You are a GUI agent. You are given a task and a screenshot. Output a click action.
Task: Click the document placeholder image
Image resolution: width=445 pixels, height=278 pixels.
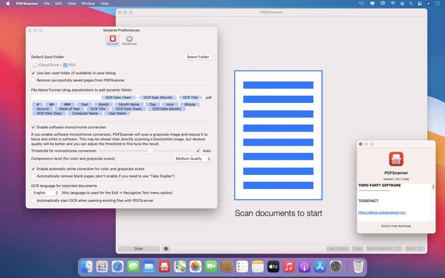(278, 135)
